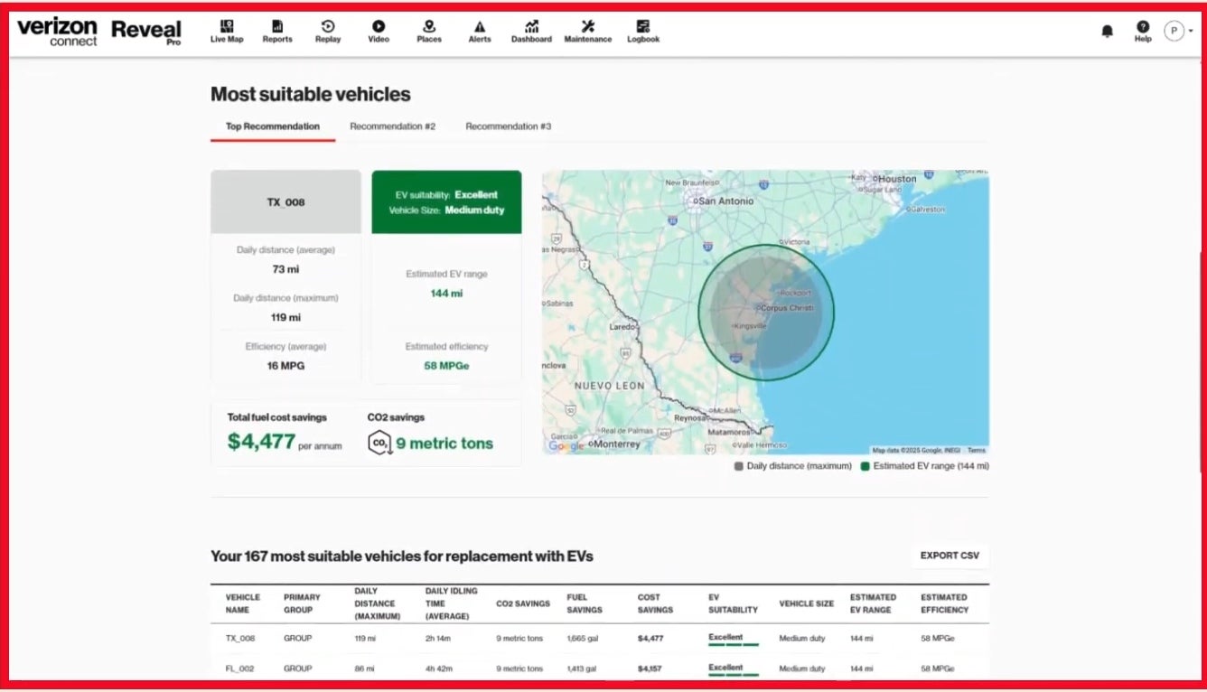Click the EXPORT CSV button
1207x692 pixels.
pos(950,556)
